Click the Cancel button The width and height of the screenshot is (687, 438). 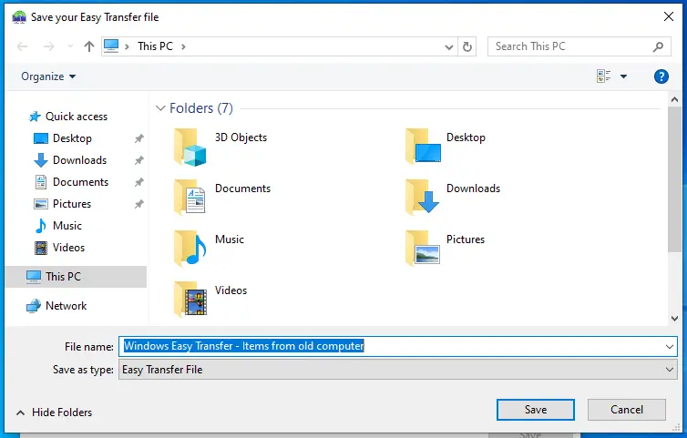click(x=627, y=410)
